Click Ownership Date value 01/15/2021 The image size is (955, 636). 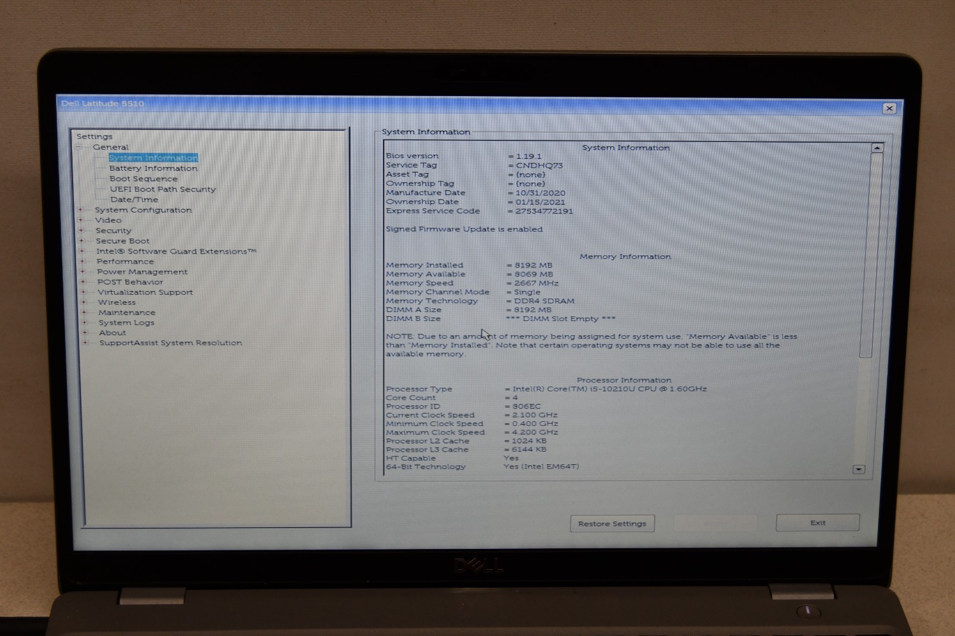coord(540,202)
